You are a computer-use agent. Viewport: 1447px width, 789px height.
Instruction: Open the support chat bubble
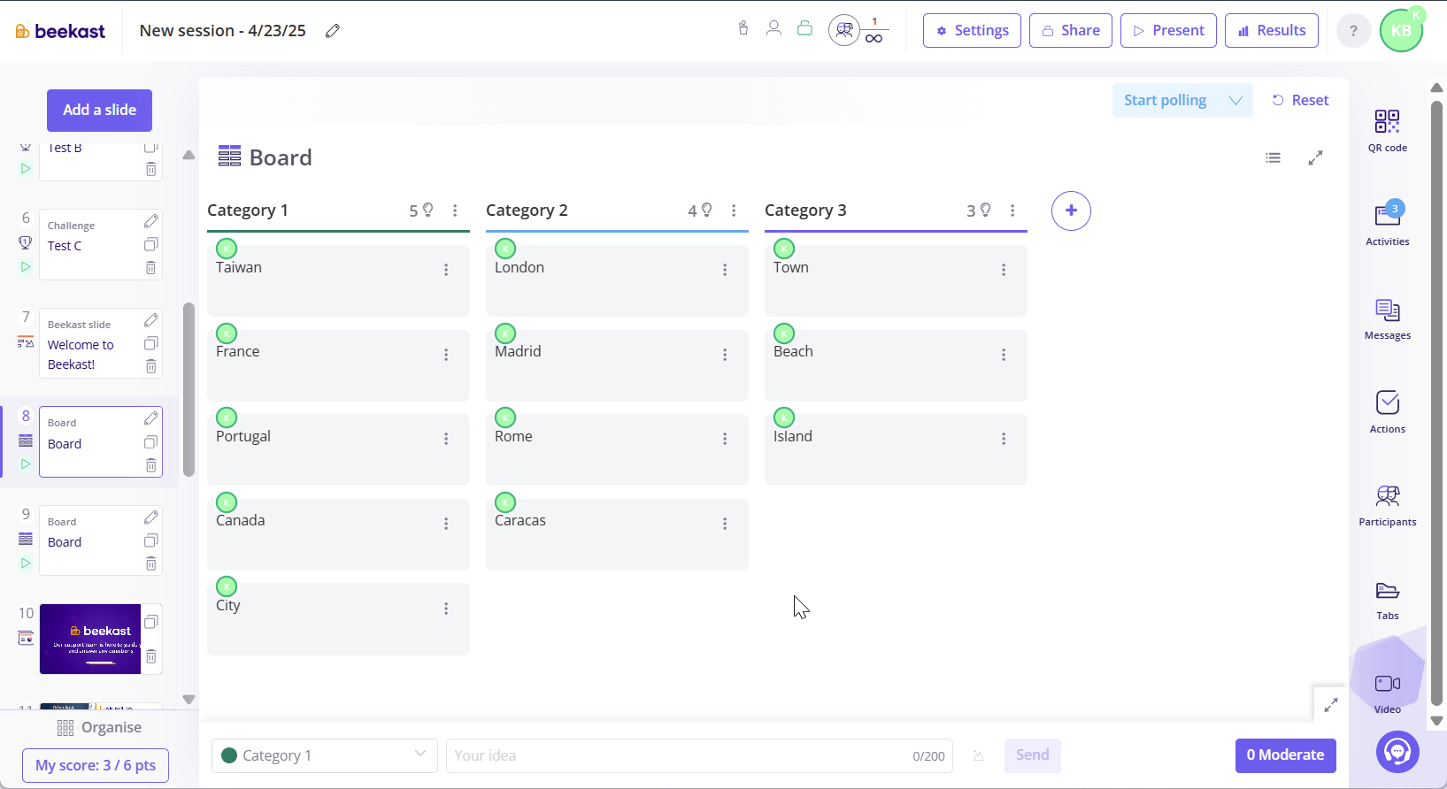(1397, 752)
